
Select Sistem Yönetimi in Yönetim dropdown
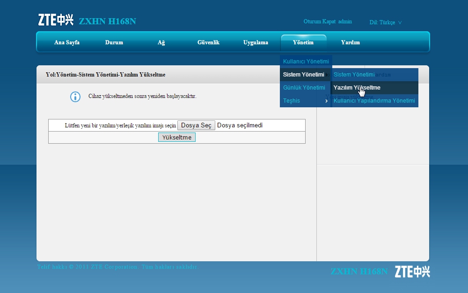click(x=305, y=74)
